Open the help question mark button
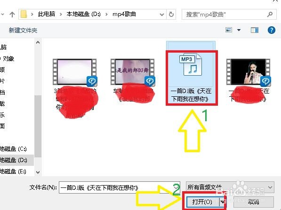Image resolution: width=281 pixels, height=210 pixels. coord(271,30)
